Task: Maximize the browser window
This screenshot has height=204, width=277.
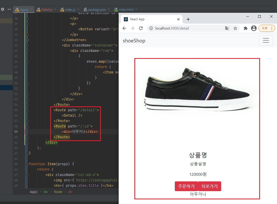Action: coord(259,16)
